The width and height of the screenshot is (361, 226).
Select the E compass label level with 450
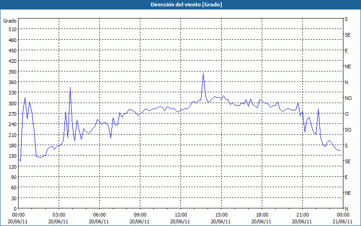click(346, 51)
